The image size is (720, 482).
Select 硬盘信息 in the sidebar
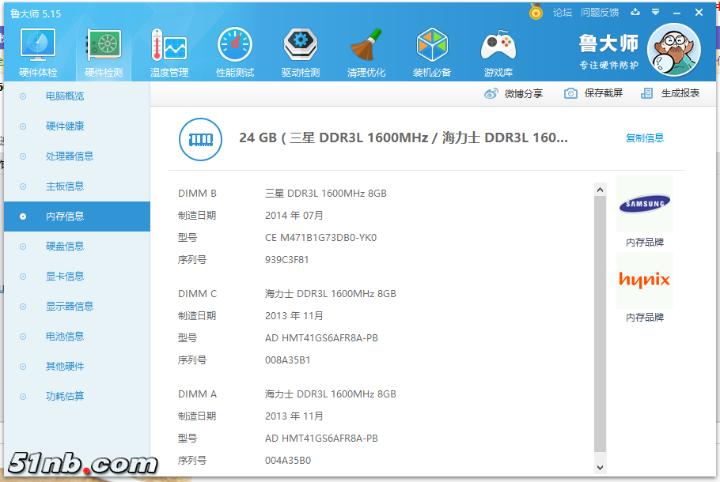click(x=65, y=247)
